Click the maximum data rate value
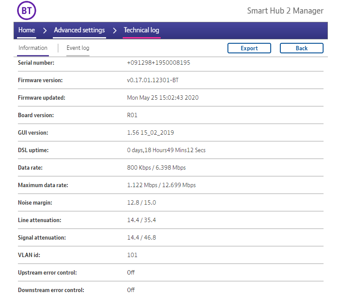The height and width of the screenshot is (296, 341). tap(161, 185)
